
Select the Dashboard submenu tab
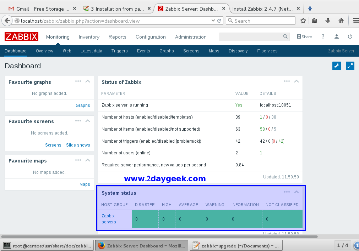(x=16, y=51)
